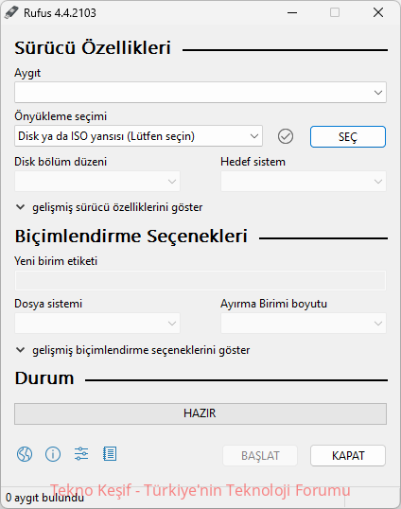Open the Dosya sistemi dropdown

[97, 323]
